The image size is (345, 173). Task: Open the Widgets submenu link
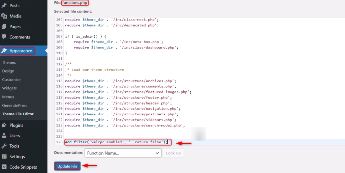pyautogui.click(x=9, y=88)
